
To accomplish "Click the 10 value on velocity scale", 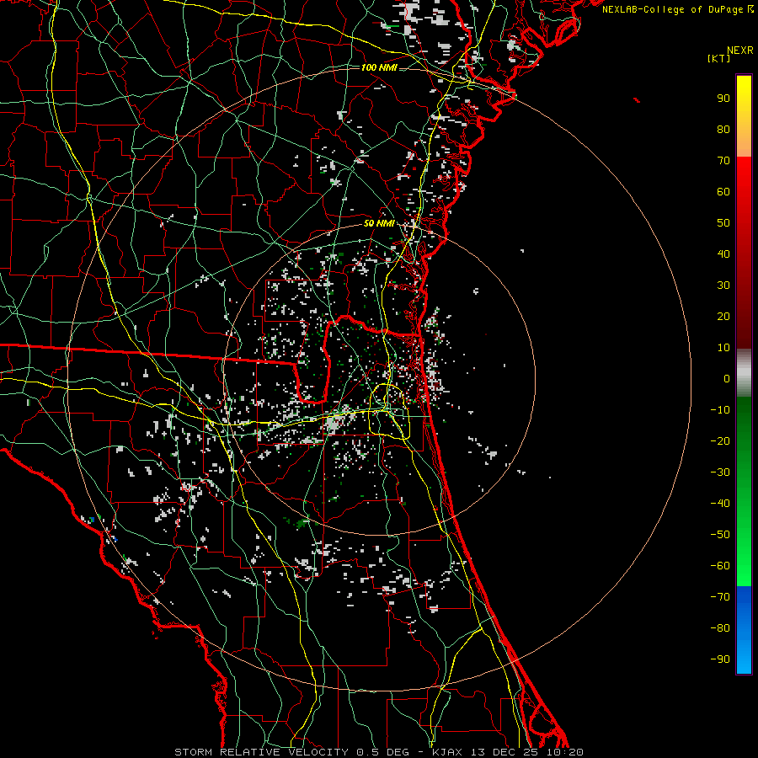I will [723, 348].
